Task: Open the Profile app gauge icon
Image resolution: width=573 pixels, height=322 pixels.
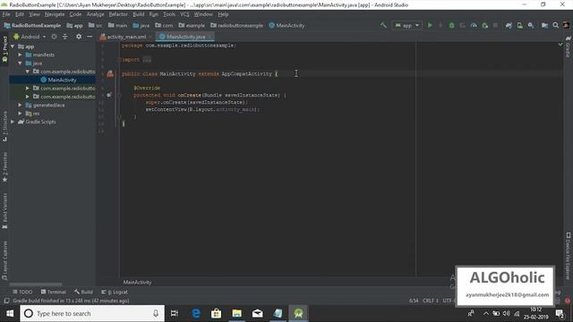Action: pyautogui.click(x=474, y=25)
